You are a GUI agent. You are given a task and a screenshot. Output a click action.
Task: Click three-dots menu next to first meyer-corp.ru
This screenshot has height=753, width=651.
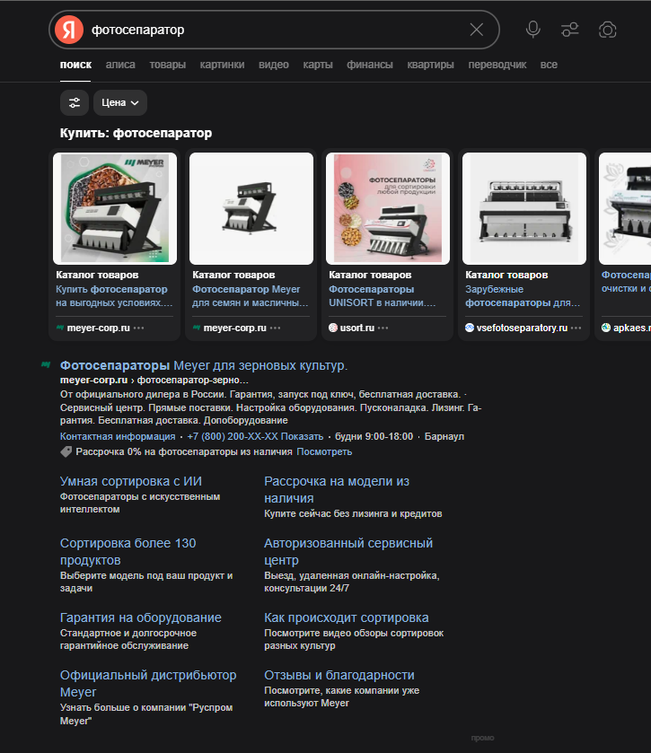(x=138, y=328)
